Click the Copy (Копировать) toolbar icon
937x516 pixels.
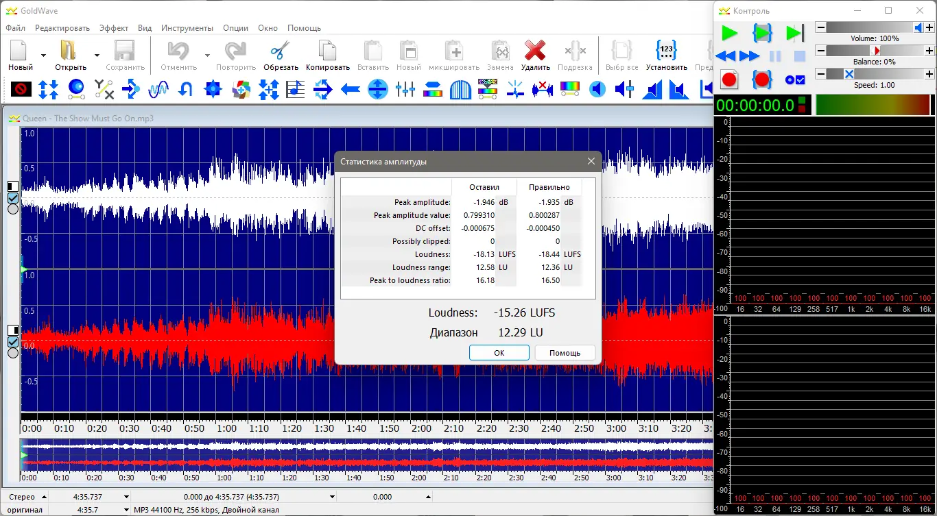(327, 51)
